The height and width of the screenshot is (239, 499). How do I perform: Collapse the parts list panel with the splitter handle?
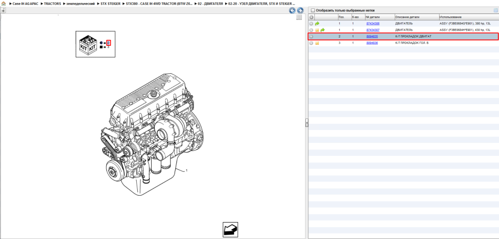[307, 122]
